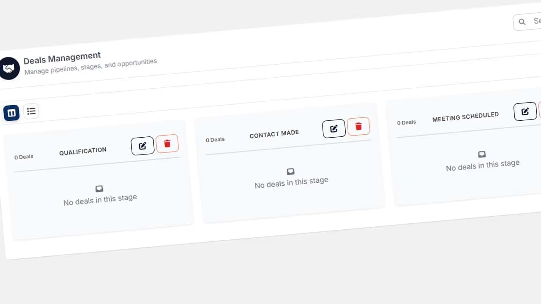Click inside the search input field
The height and width of the screenshot is (304, 541).
pos(536,21)
